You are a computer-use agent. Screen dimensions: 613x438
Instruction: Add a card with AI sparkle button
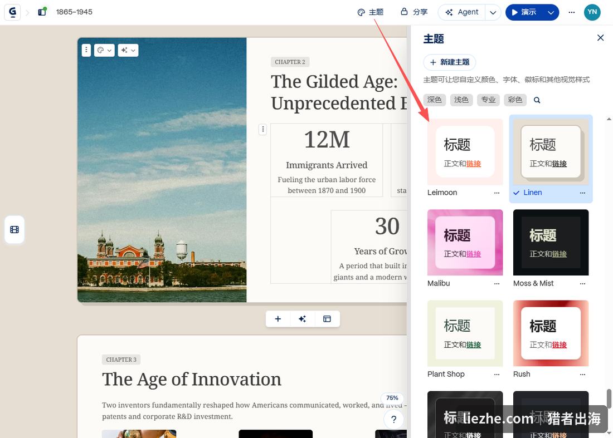(x=302, y=319)
